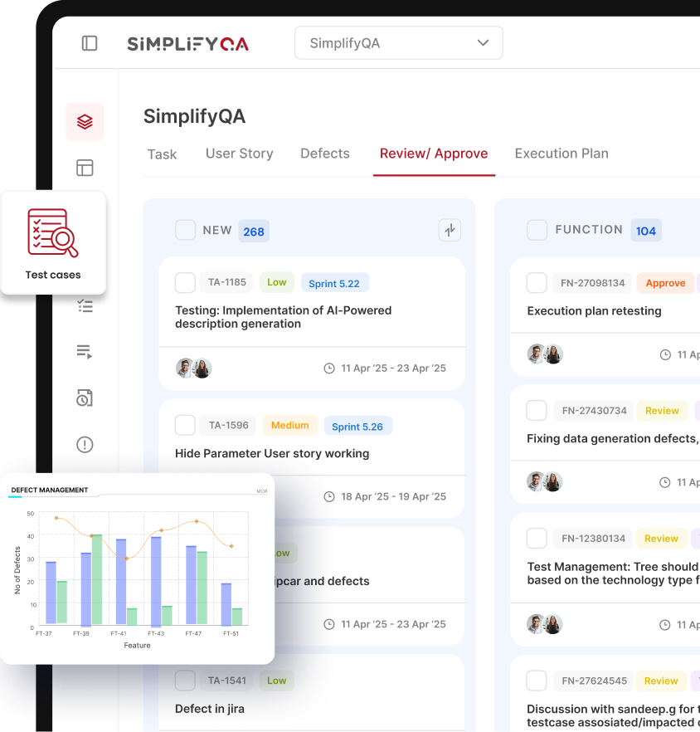
Task: Open the checklist sidebar icon
Action: point(85,306)
